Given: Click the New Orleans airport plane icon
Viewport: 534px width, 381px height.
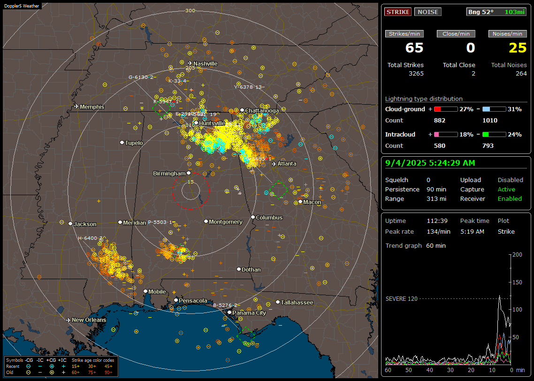Looking at the screenshot, I should [x=69, y=320].
